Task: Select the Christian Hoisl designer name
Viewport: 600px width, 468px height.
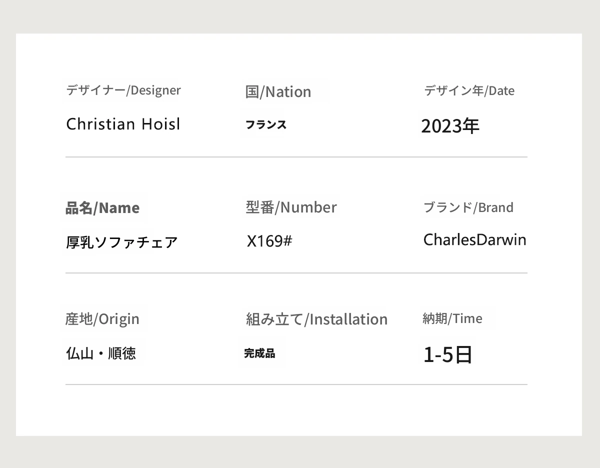Action: point(123,124)
